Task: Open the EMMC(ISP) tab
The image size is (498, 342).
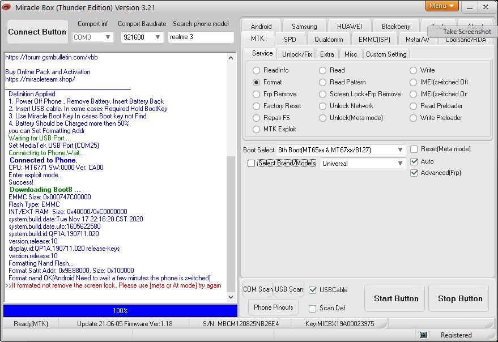Action: tap(374, 40)
